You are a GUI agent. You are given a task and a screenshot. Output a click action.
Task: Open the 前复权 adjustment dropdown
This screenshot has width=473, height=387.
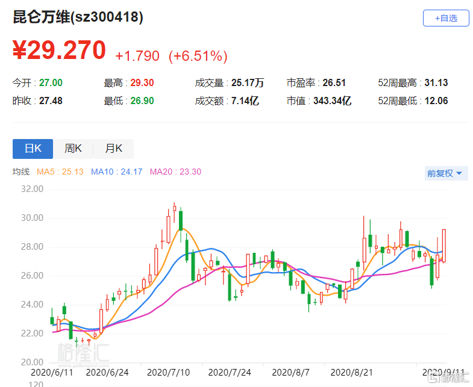446,173
